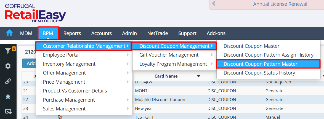Image resolution: width=324 pixels, height=119 pixels.
Task: Click the GoFrugal RetailEasy logo
Action: 35,13
